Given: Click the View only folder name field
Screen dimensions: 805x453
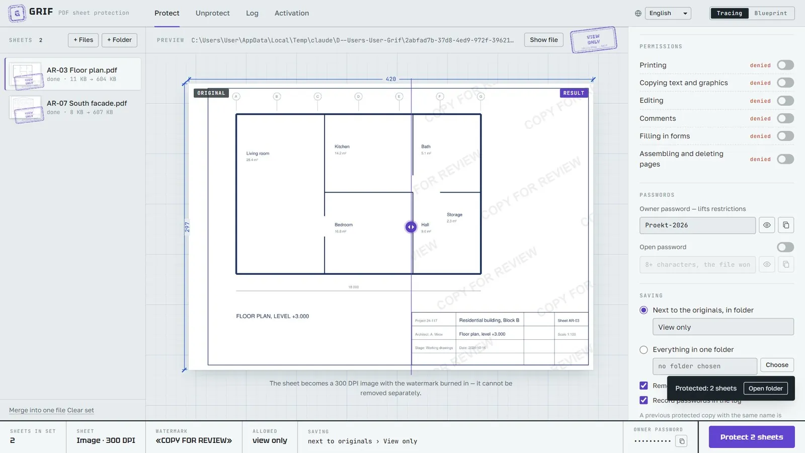Looking at the screenshot, I should [x=723, y=327].
